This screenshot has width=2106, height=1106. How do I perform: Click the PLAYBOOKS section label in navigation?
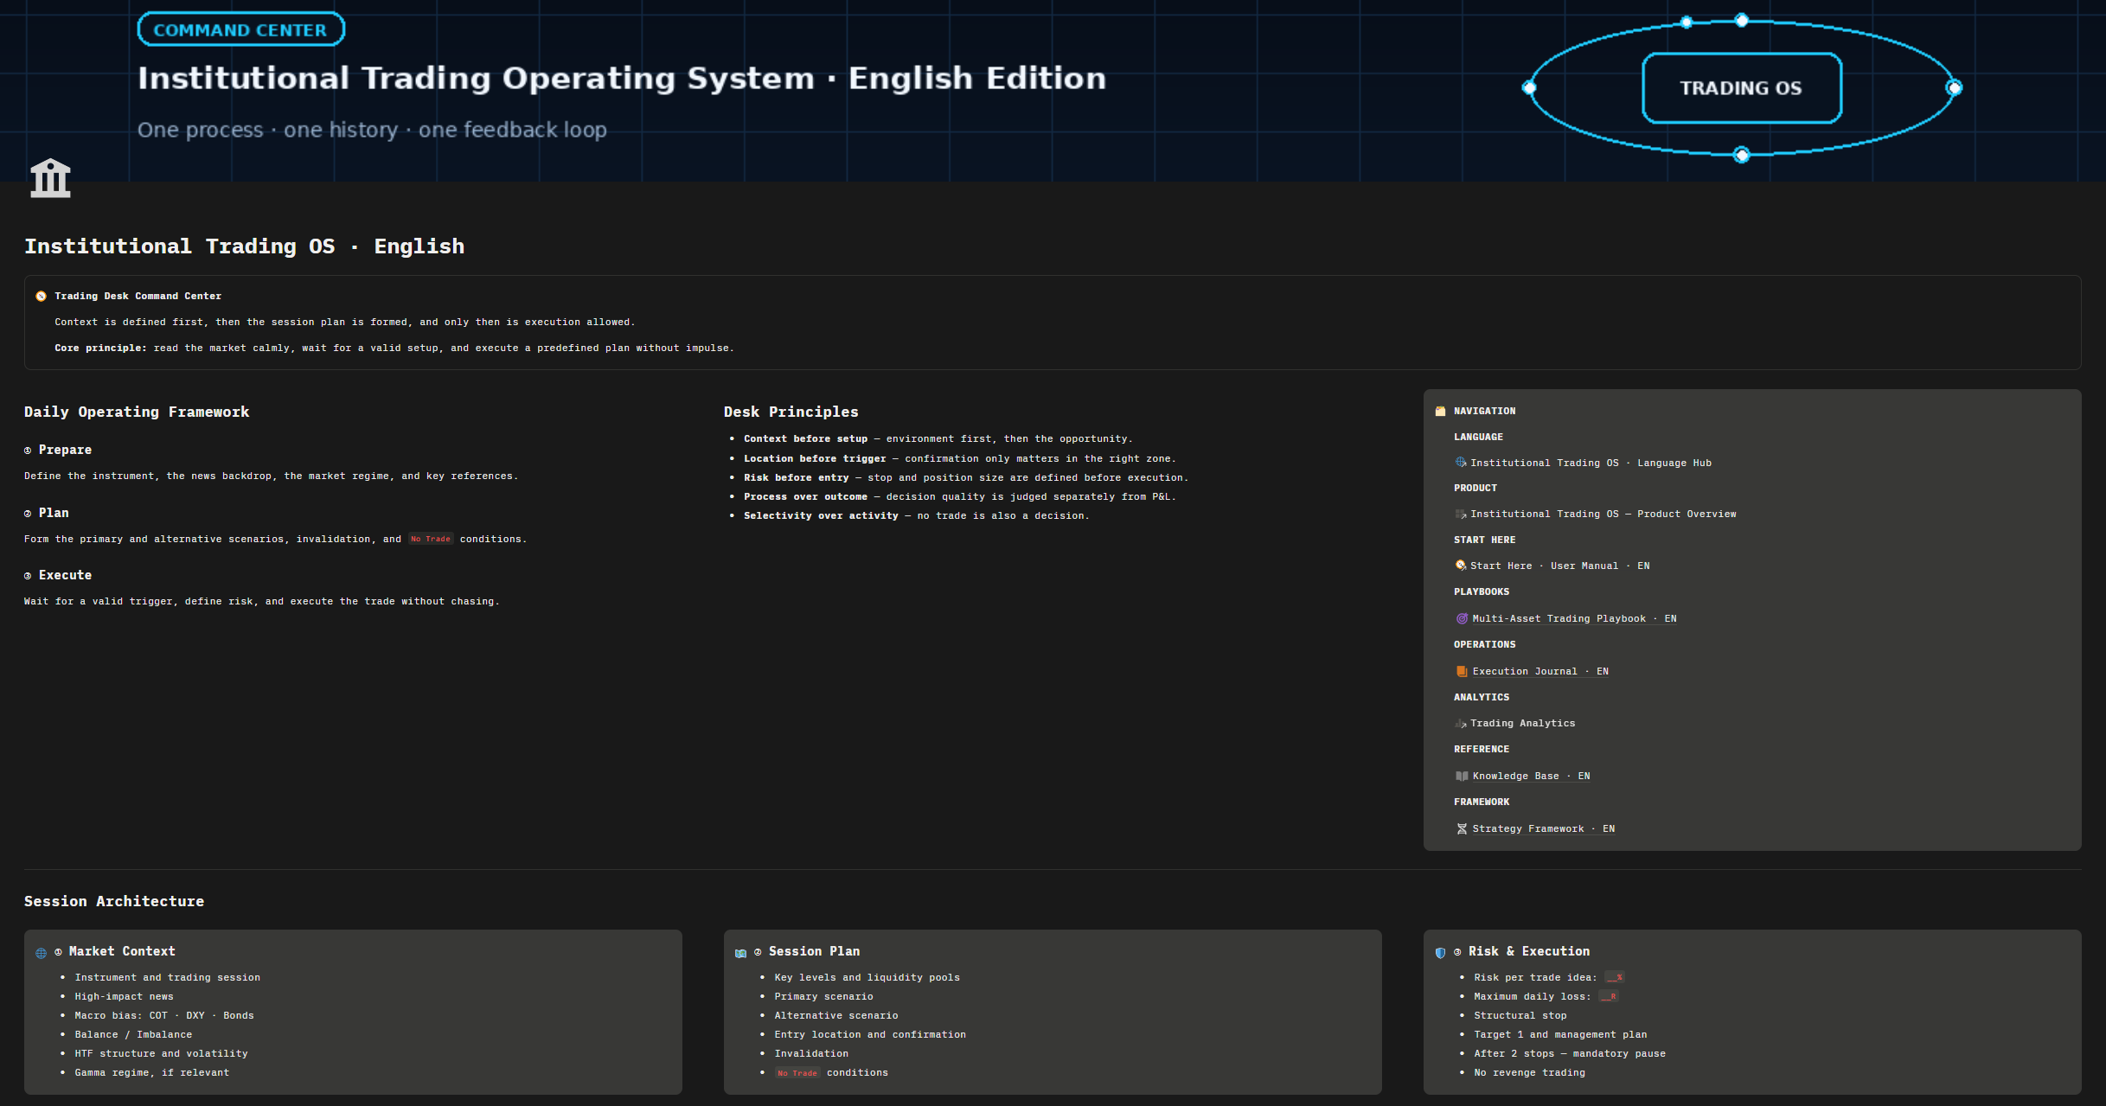[x=1481, y=591]
